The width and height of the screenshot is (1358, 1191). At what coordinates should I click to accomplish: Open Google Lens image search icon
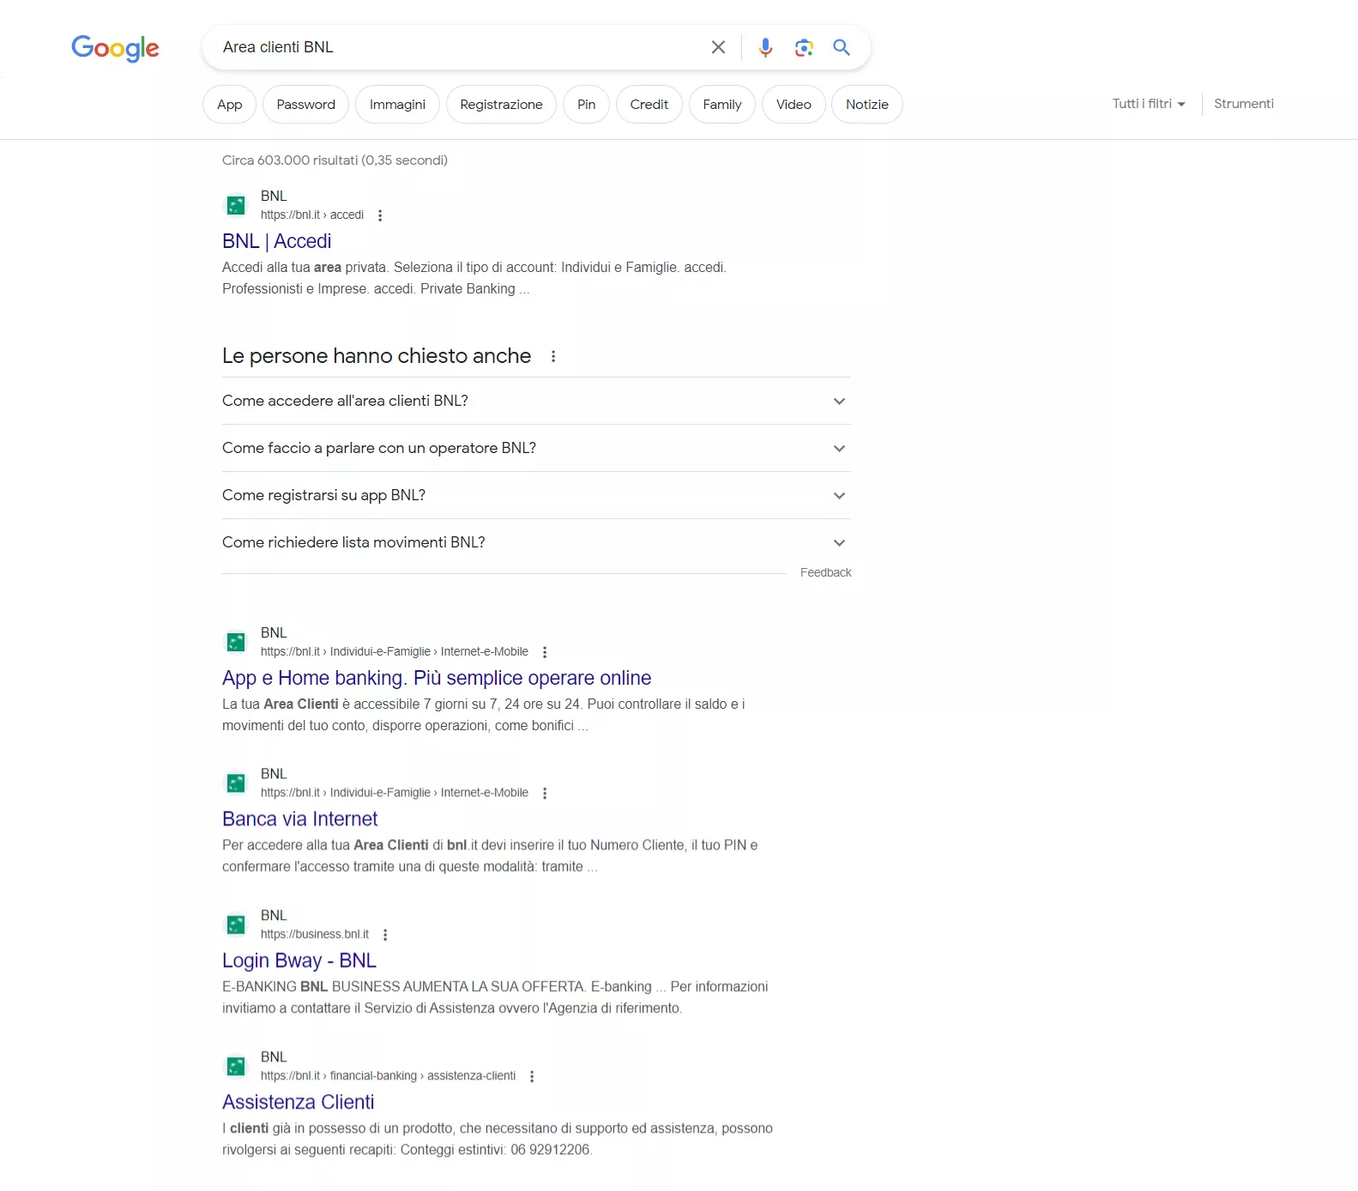(804, 47)
